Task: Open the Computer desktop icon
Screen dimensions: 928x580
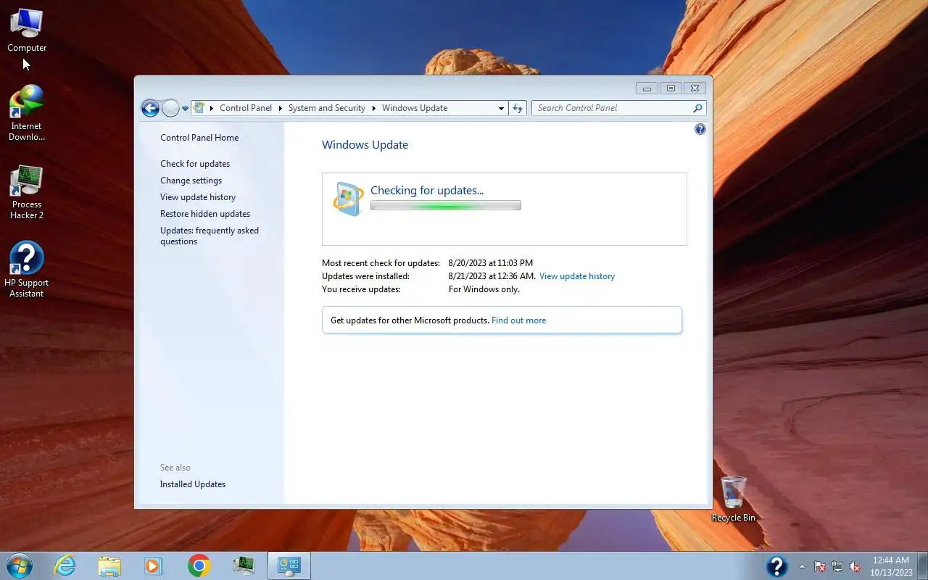Action: pos(27,31)
